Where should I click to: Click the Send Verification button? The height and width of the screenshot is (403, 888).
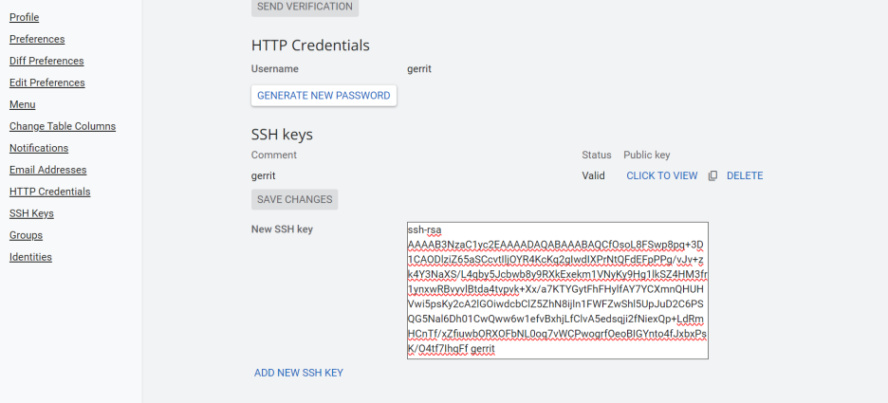coord(305,7)
